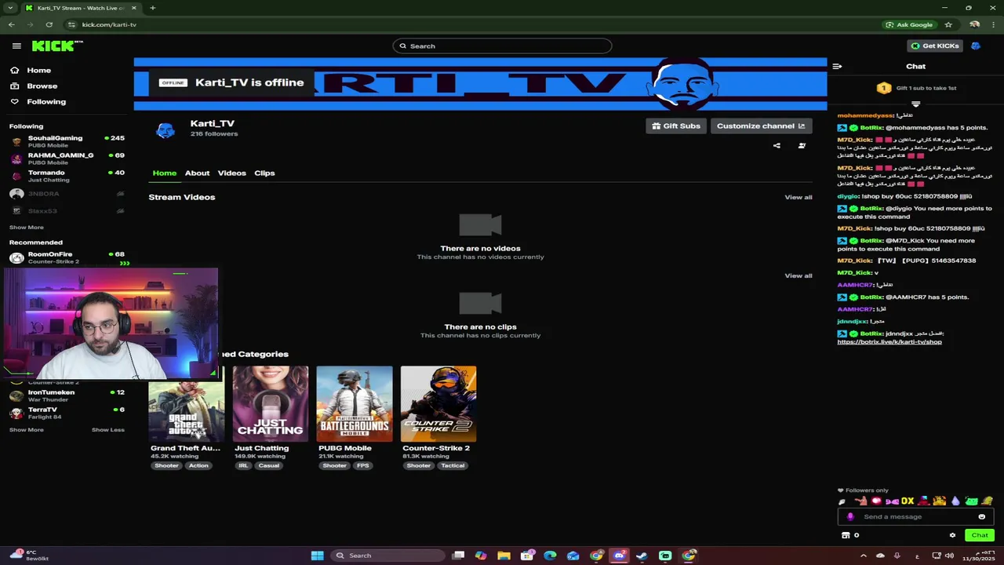
Task: Open File Explorer from the taskbar
Action: click(x=504, y=556)
